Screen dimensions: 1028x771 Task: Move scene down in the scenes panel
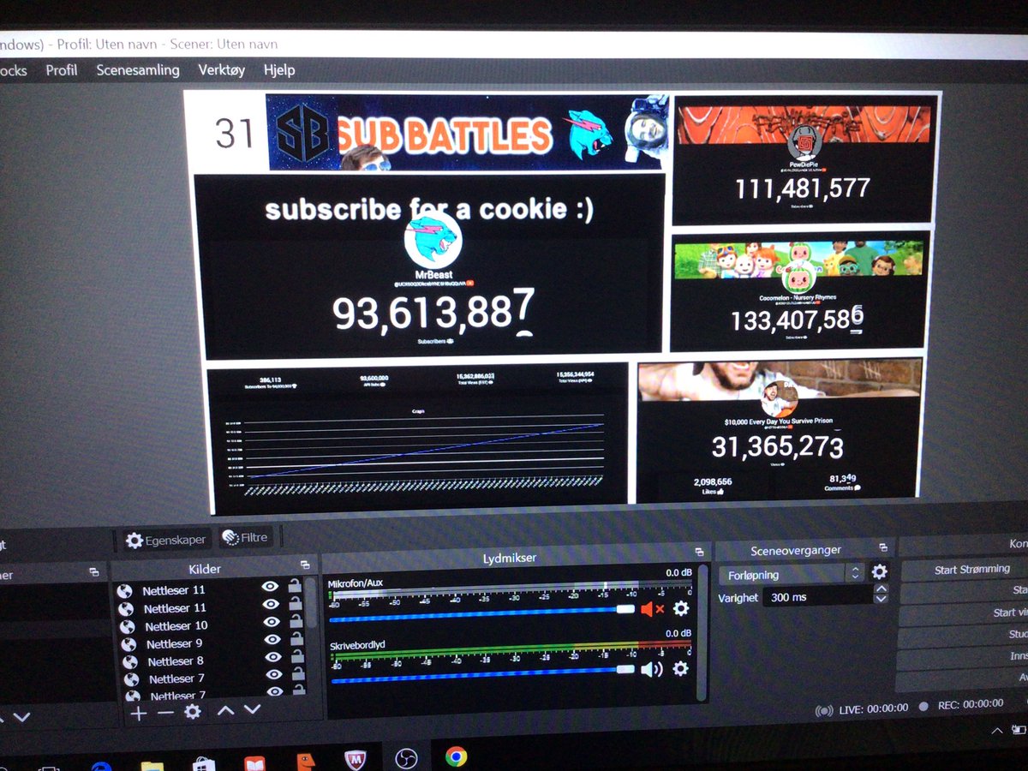point(21,717)
